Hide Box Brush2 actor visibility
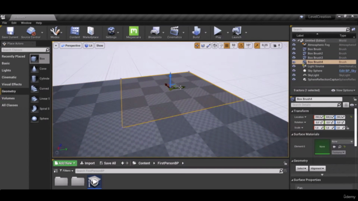 click(294, 54)
